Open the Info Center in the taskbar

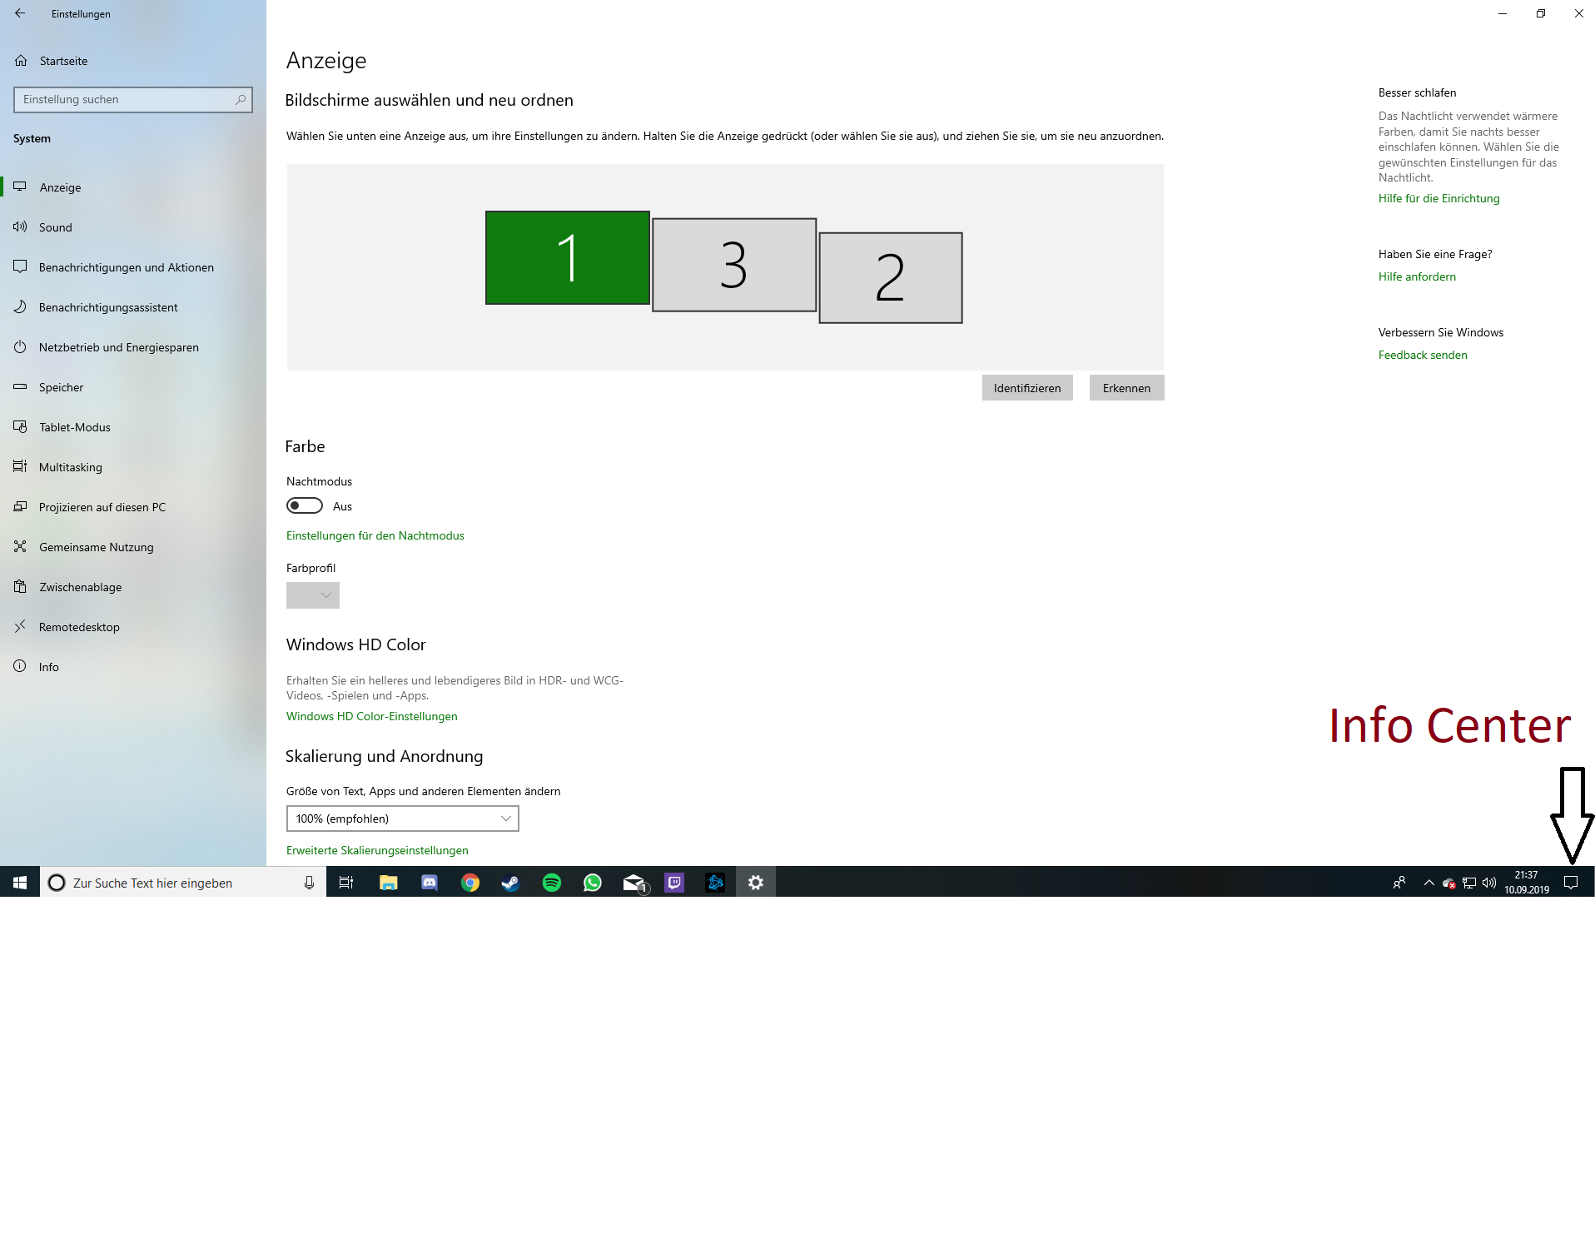[x=1572, y=883]
